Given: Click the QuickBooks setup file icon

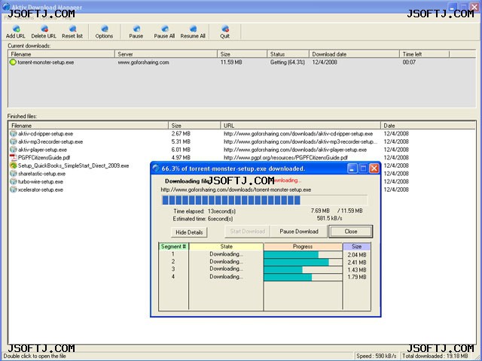Looking at the screenshot, I should tap(14, 165).
